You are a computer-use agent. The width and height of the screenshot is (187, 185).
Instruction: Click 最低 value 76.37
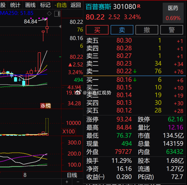click(x=124, y=136)
